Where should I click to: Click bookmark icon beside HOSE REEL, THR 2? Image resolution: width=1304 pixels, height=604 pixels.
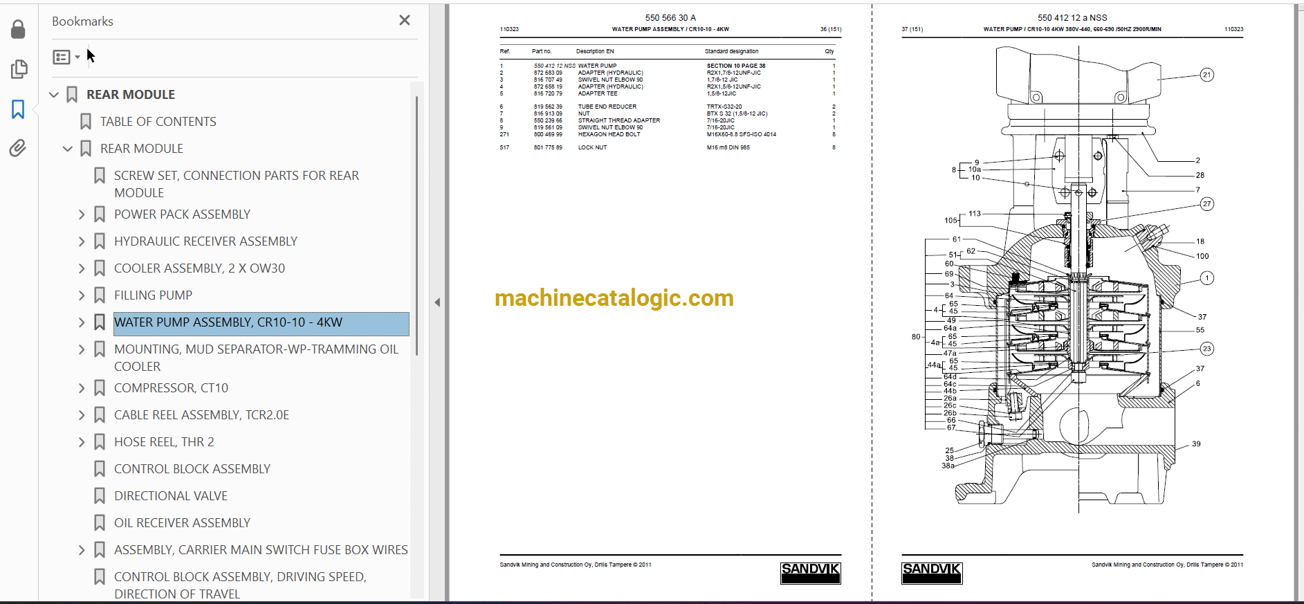[100, 442]
